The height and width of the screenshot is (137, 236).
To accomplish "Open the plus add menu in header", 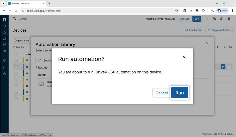I will [x=207, y=19].
